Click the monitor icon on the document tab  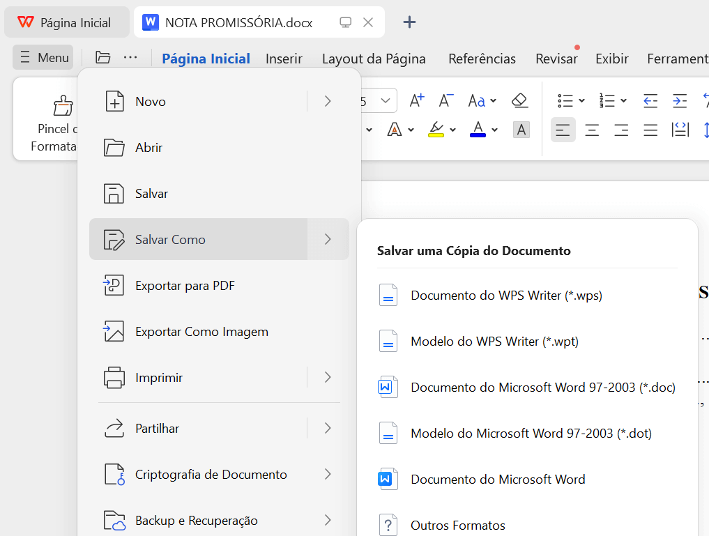pos(346,22)
